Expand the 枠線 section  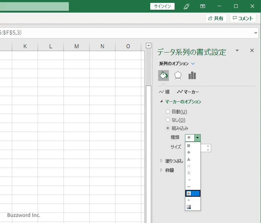point(161,170)
